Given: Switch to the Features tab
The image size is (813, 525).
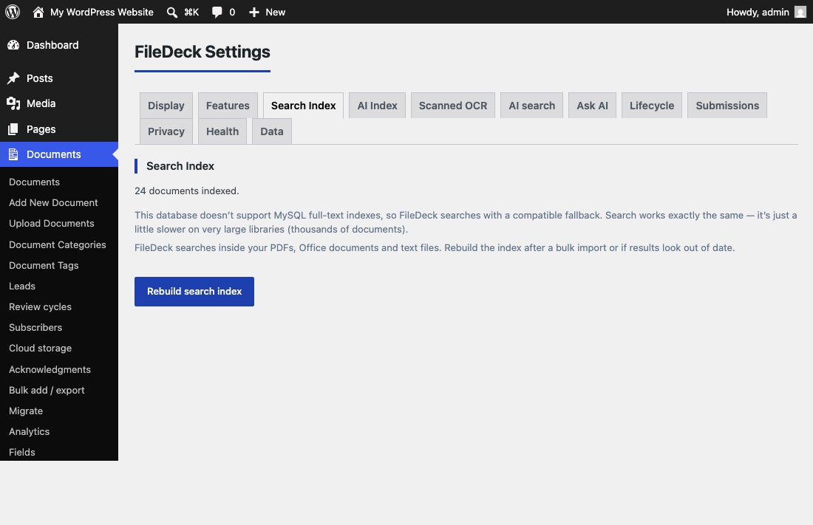Looking at the screenshot, I should [x=228, y=105].
